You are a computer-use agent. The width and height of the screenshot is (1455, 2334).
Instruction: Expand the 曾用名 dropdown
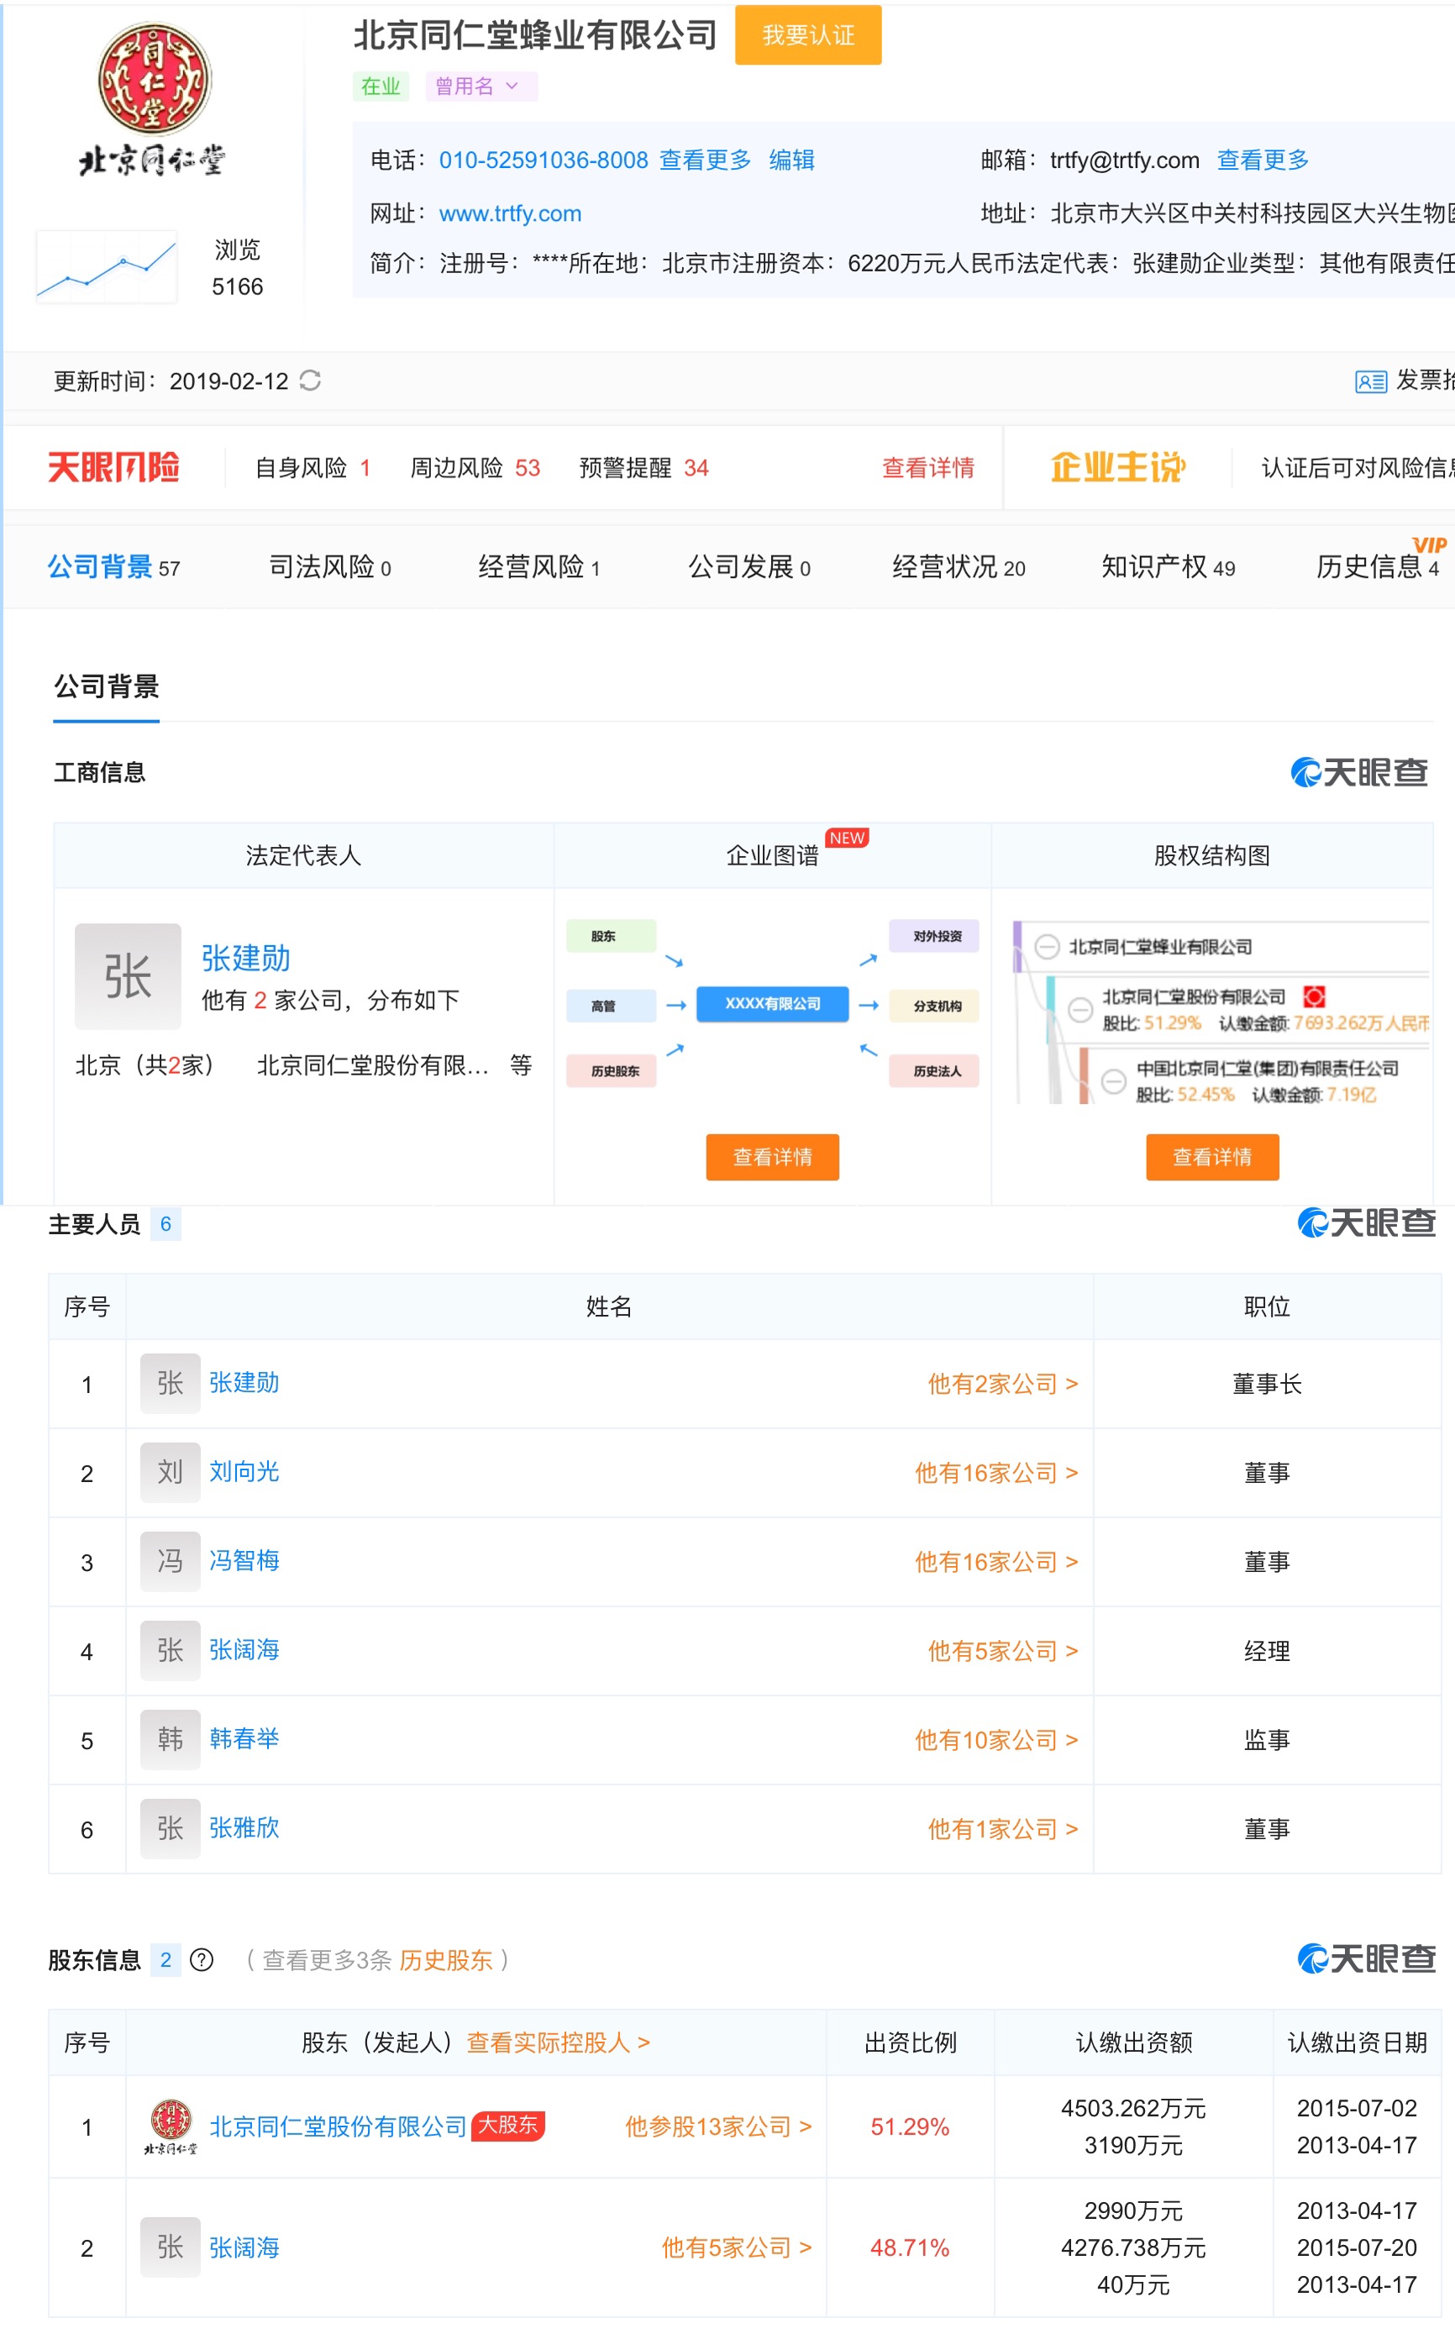481,87
